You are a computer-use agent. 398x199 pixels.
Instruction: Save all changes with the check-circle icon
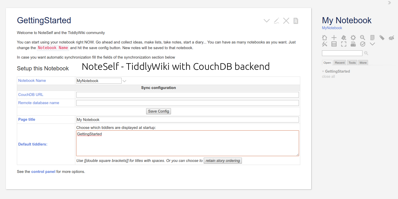point(363,44)
